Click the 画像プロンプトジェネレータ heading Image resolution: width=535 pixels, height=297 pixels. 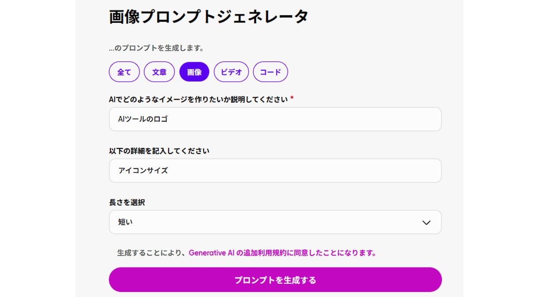tap(208, 17)
